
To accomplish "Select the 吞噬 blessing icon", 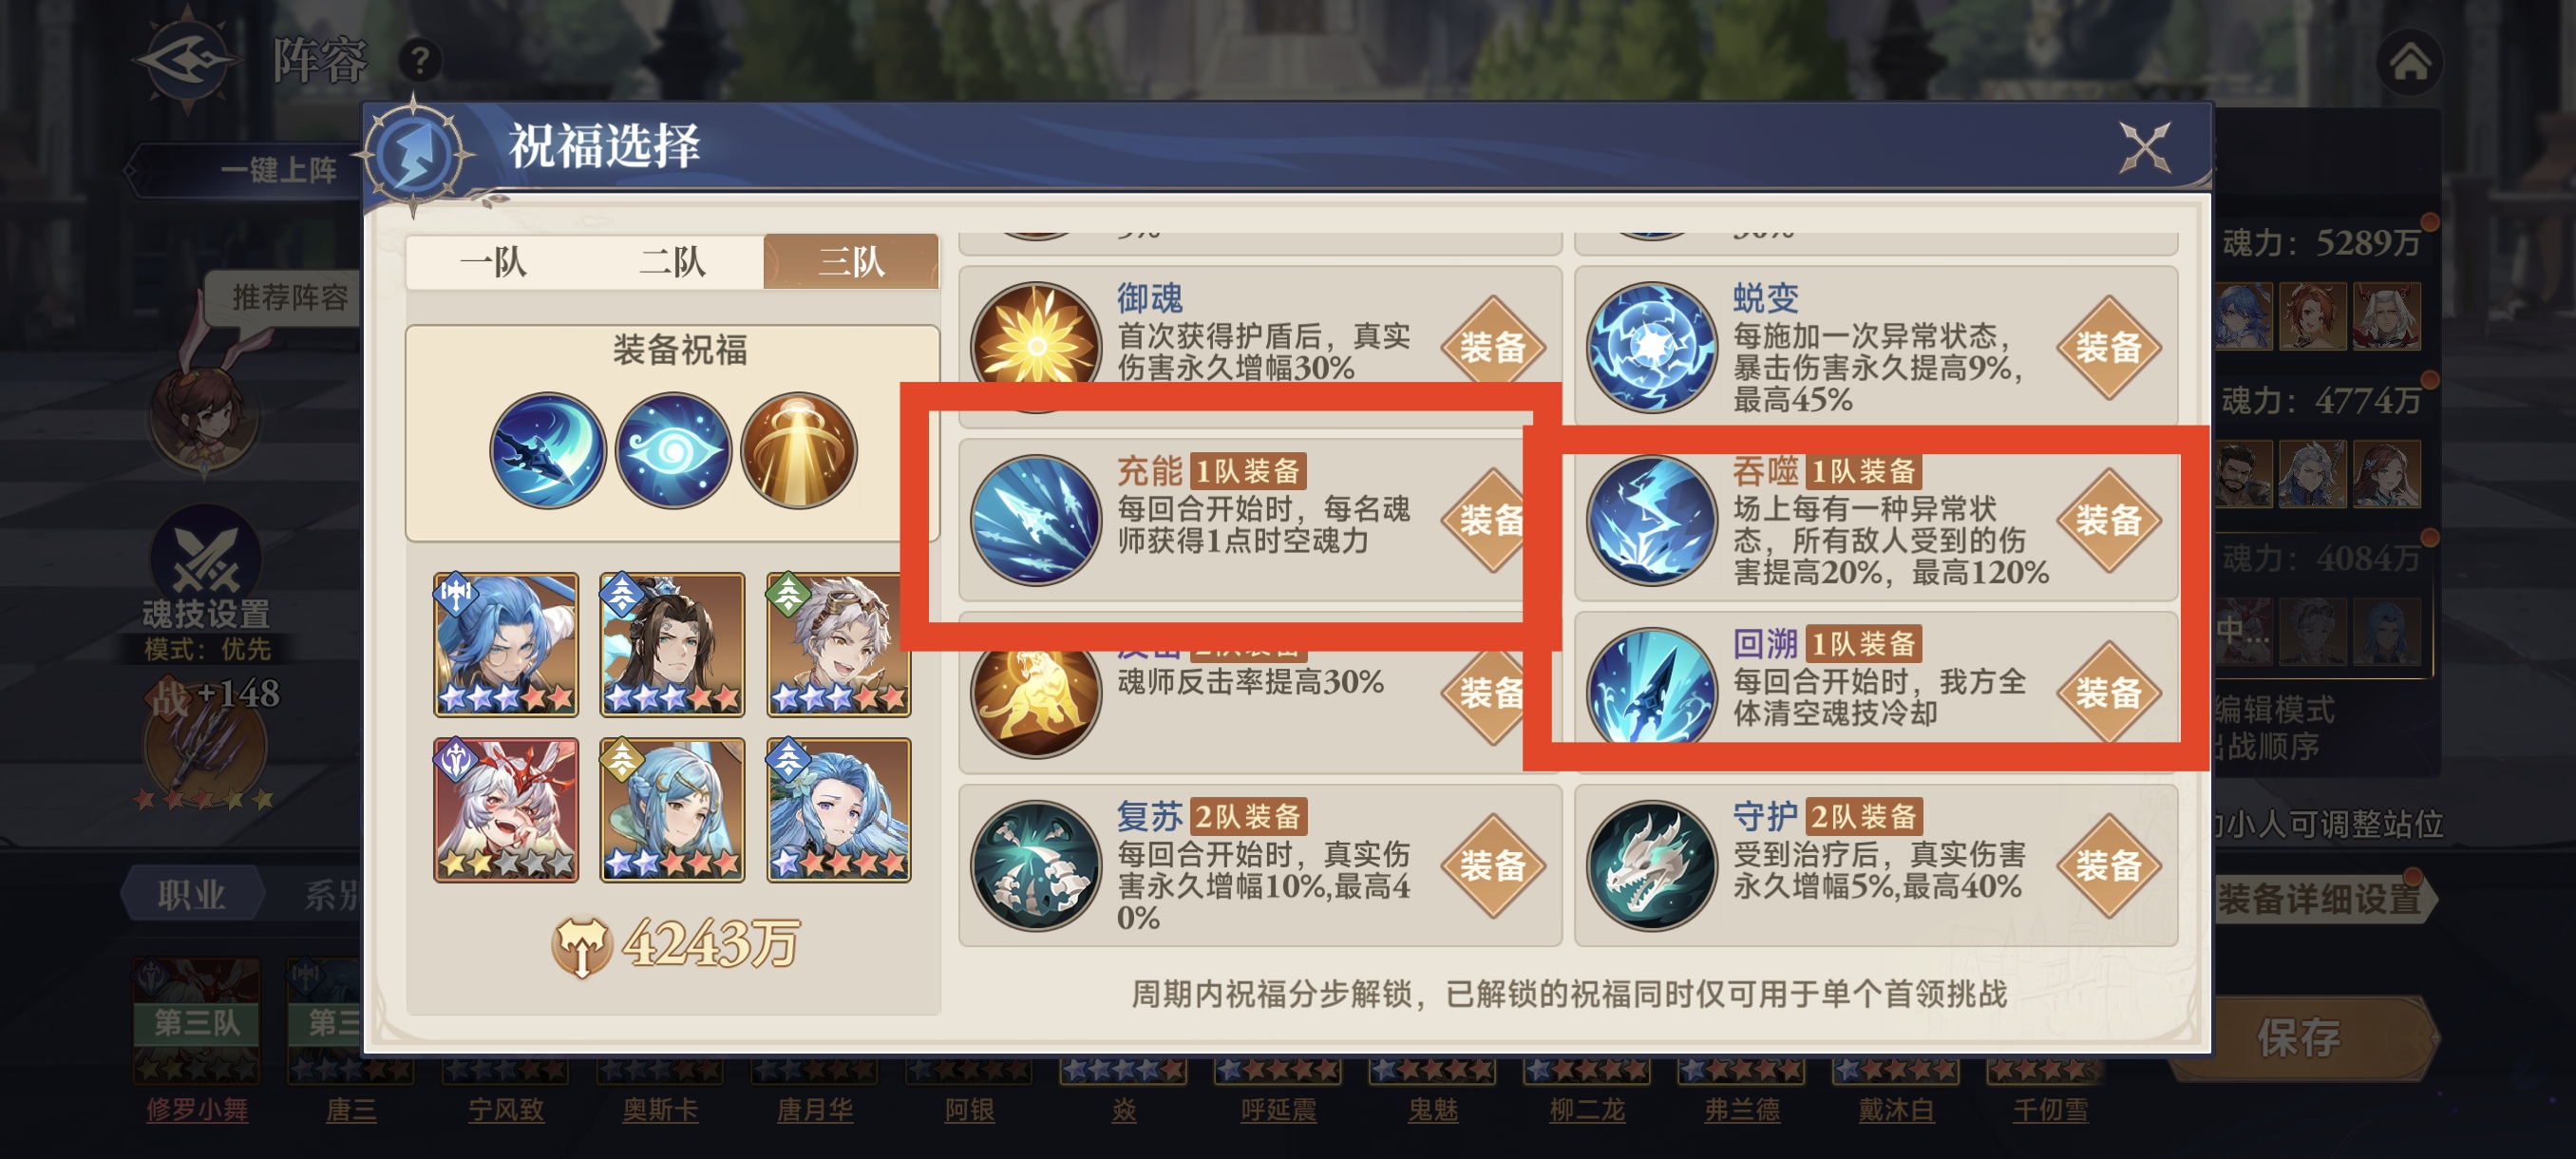I will click(x=1651, y=520).
